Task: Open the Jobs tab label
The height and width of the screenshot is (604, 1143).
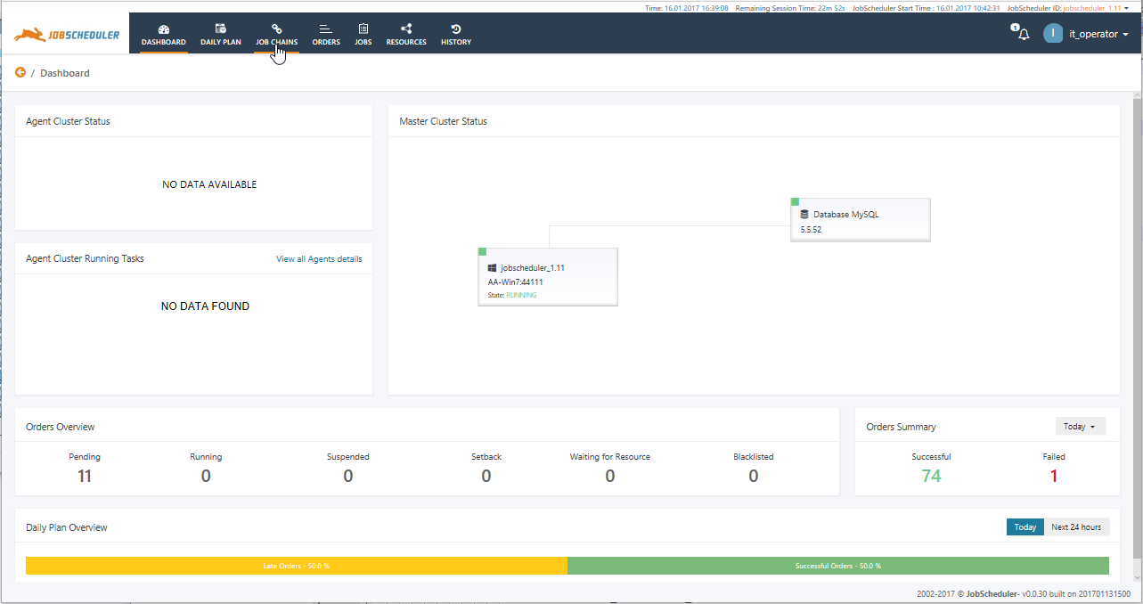Action: coord(363,42)
